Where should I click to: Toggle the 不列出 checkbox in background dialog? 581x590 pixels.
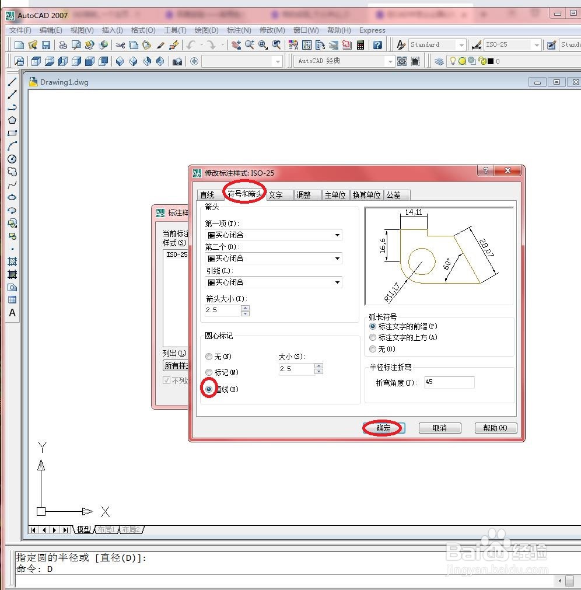pyautogui.click(x=167, y=380)
